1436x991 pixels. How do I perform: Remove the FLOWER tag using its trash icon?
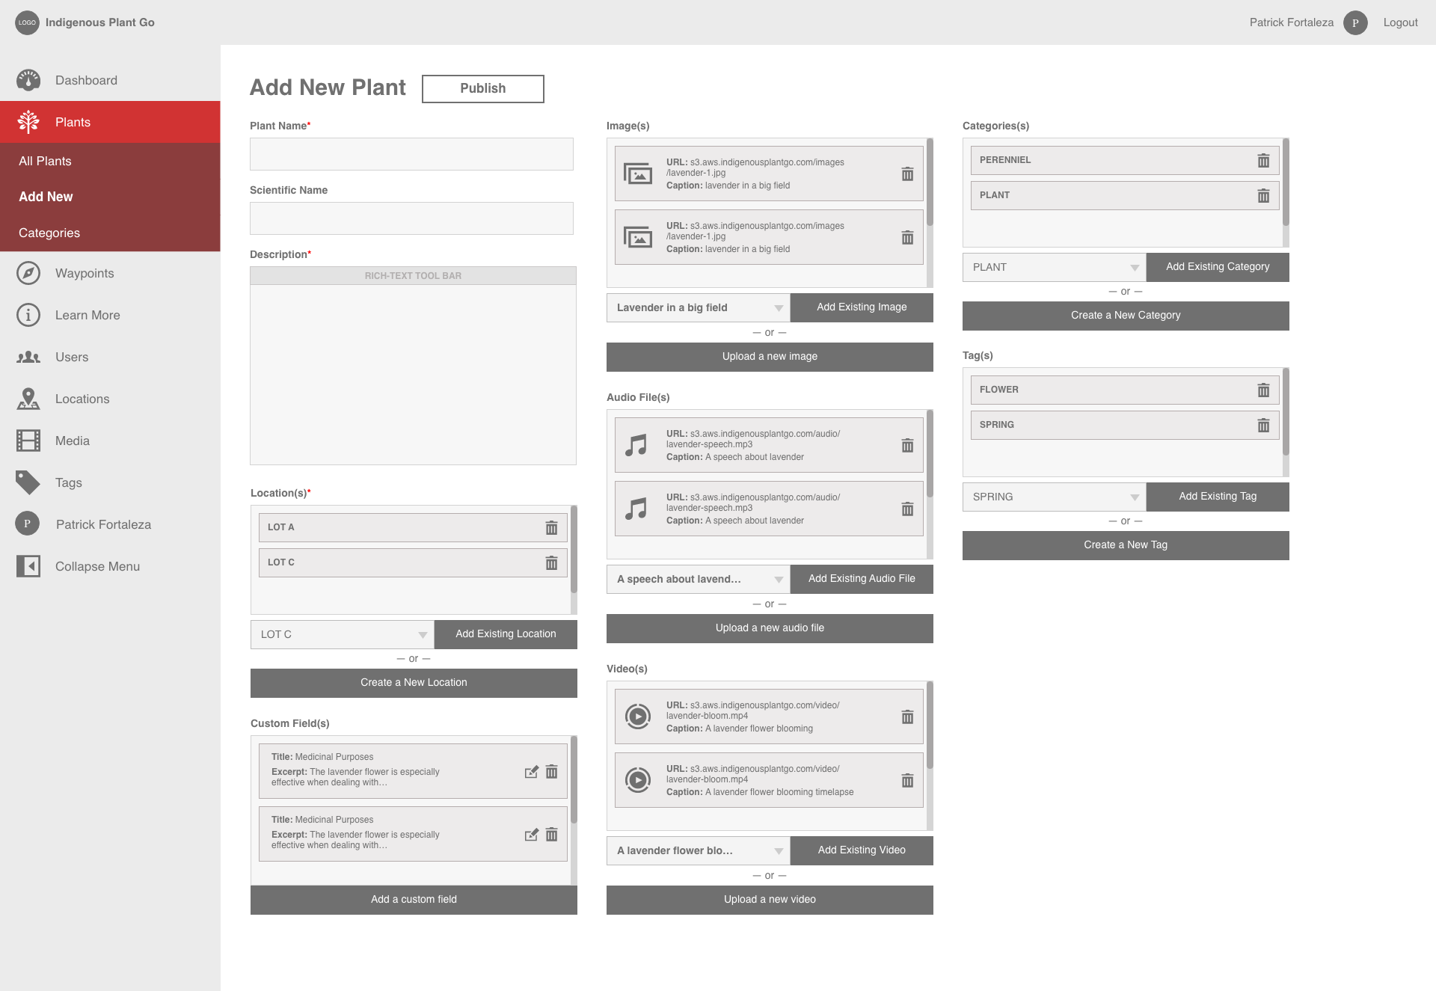pos(1263,390)
